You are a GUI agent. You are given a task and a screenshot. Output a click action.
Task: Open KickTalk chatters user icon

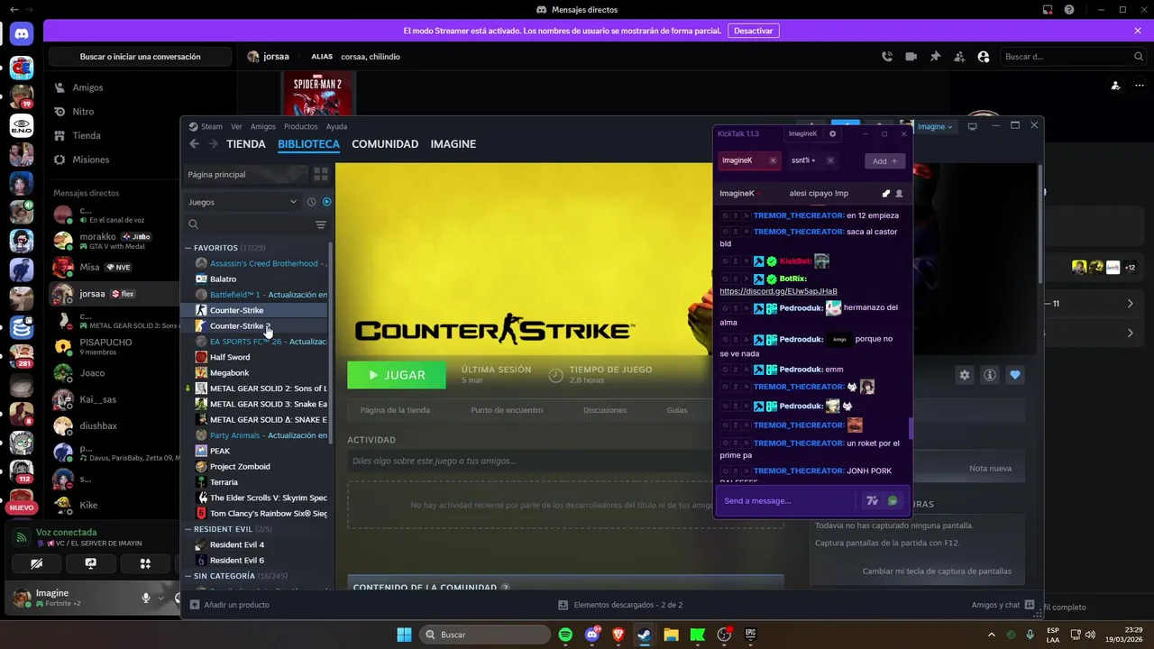899,193
